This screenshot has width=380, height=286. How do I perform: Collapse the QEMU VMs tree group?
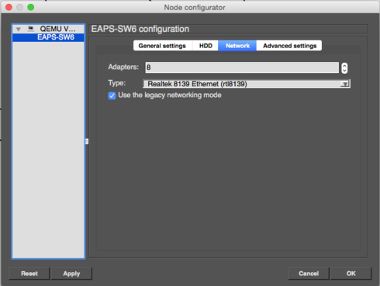coord(19,29)
